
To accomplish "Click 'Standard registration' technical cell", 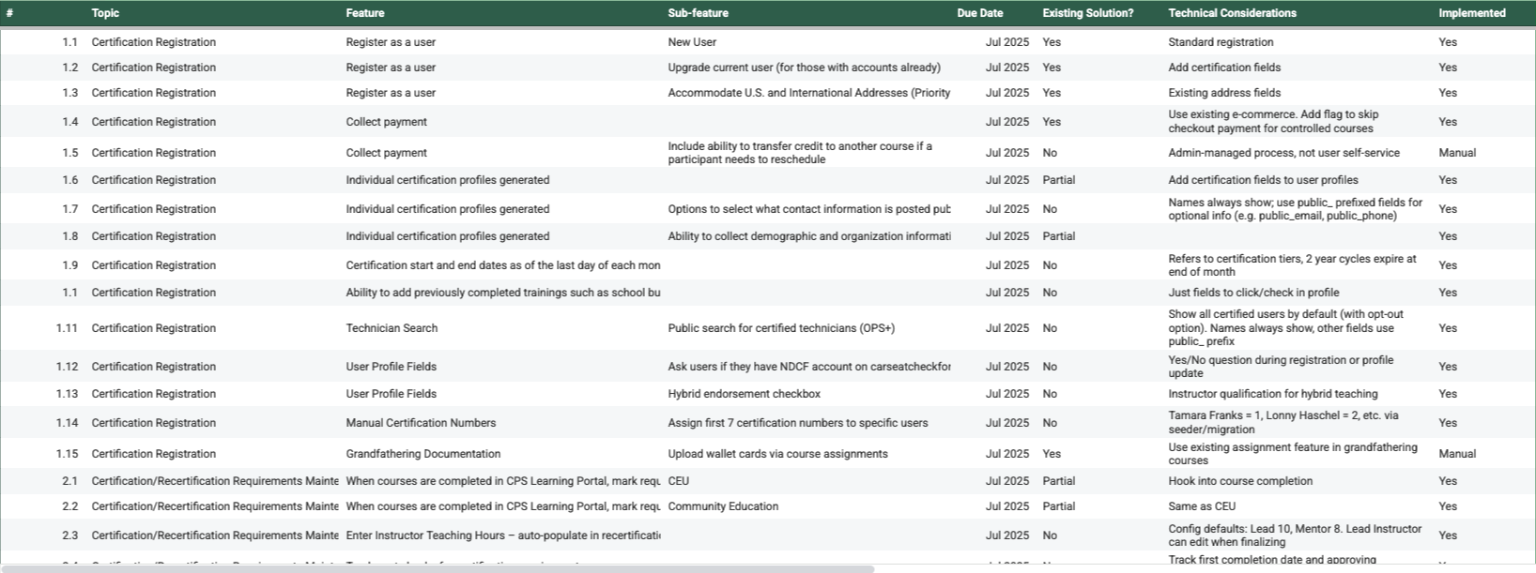I will click(x=1221, y=42).
